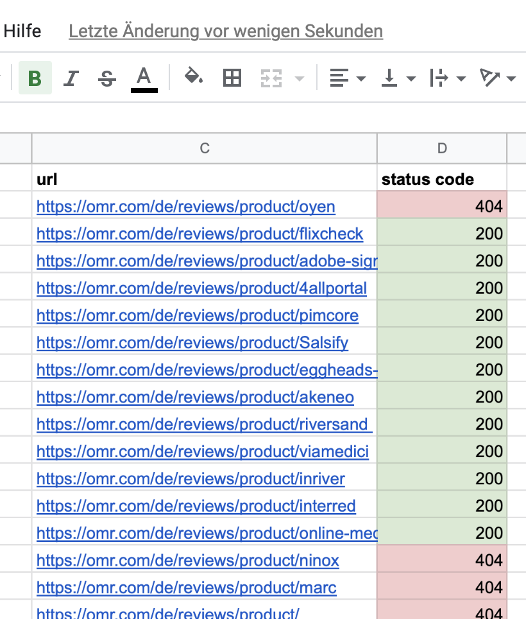
Task: Toggle strikethrough formatting
Action: [107, 78]
